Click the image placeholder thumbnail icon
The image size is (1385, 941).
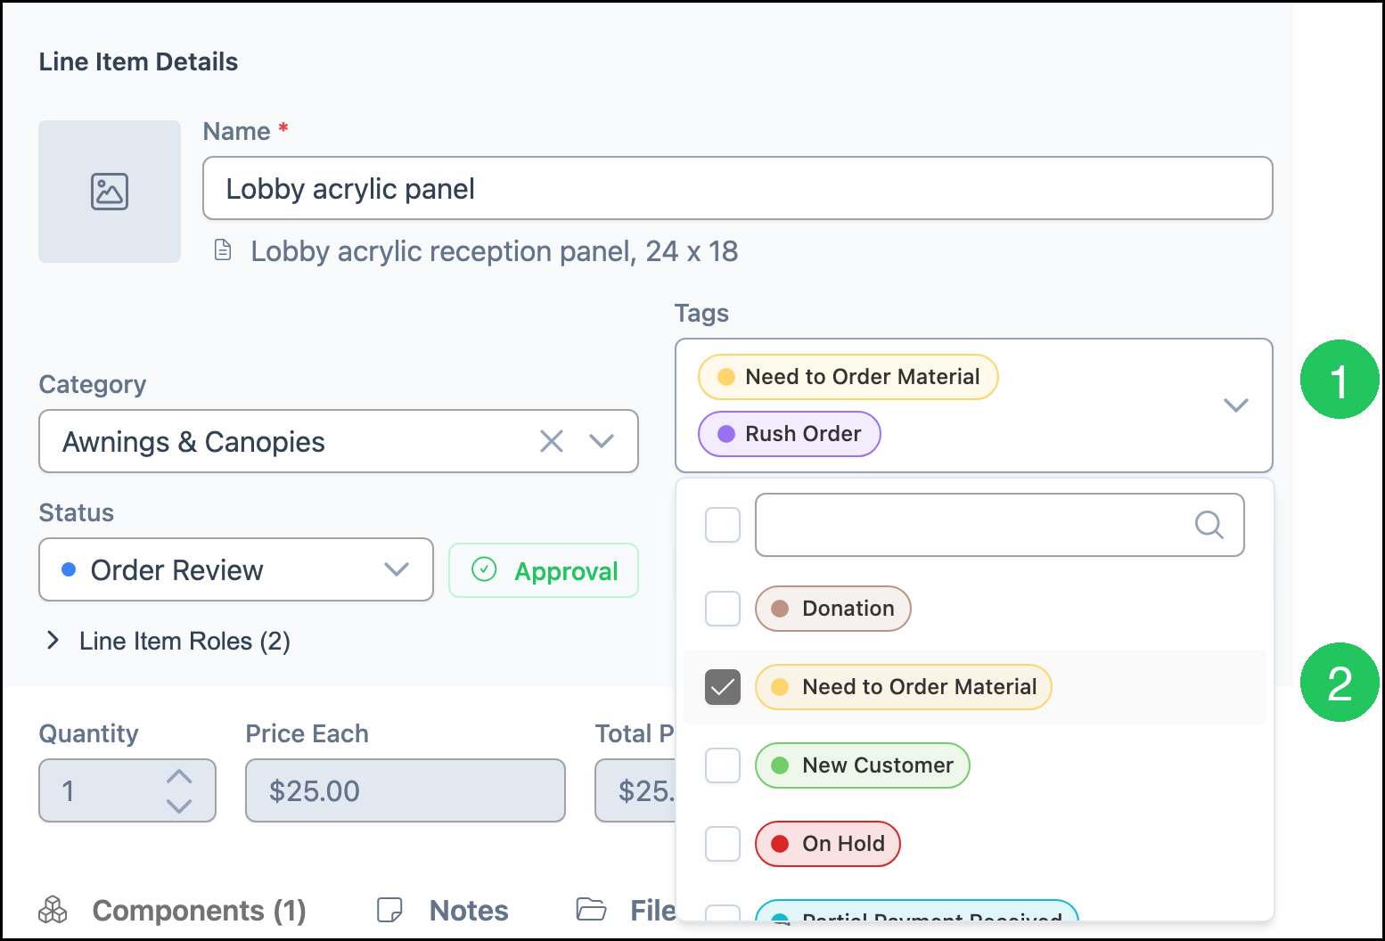coord(110,192)
